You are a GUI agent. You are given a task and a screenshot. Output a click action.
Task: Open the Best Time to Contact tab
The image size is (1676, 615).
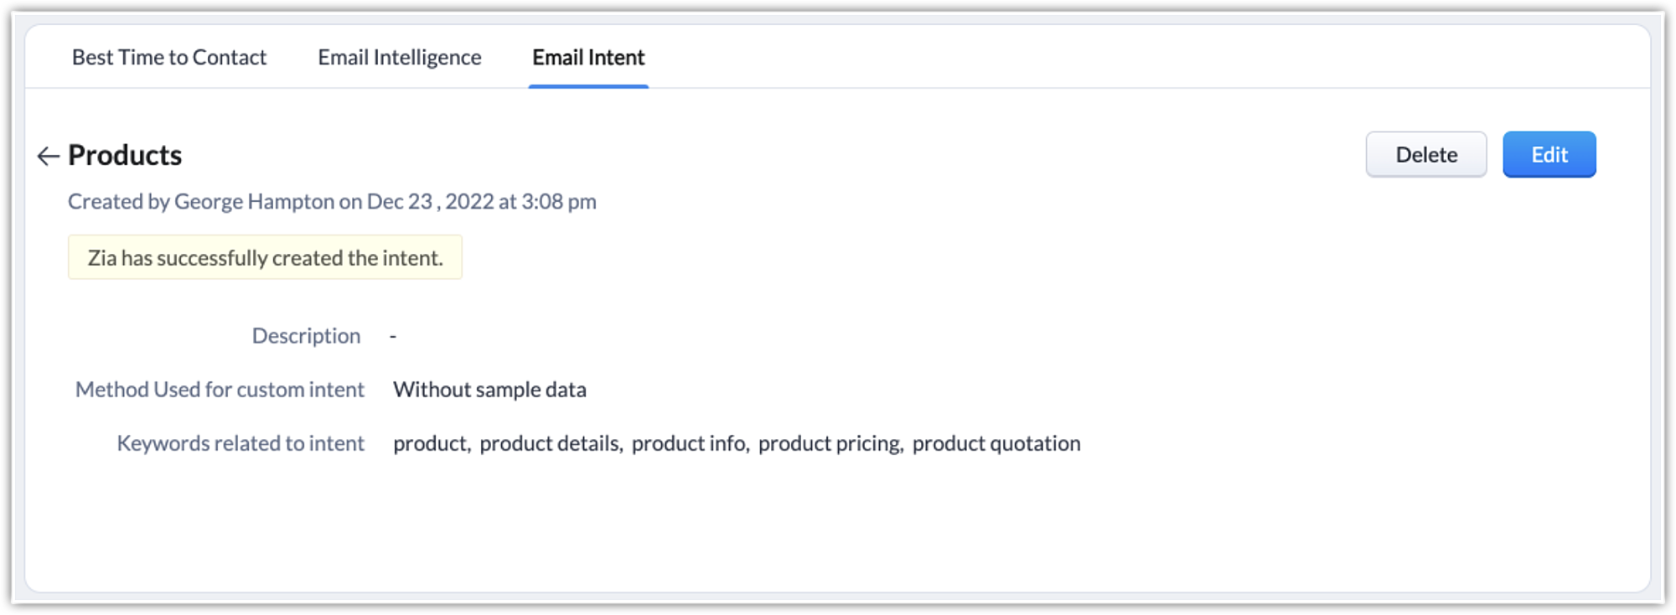pyautogui.click(x=169, y=57)
